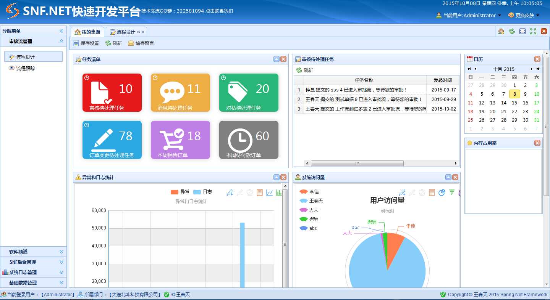Switch to 我的桌面 tab
550x300 pixels.
point(87,32)
